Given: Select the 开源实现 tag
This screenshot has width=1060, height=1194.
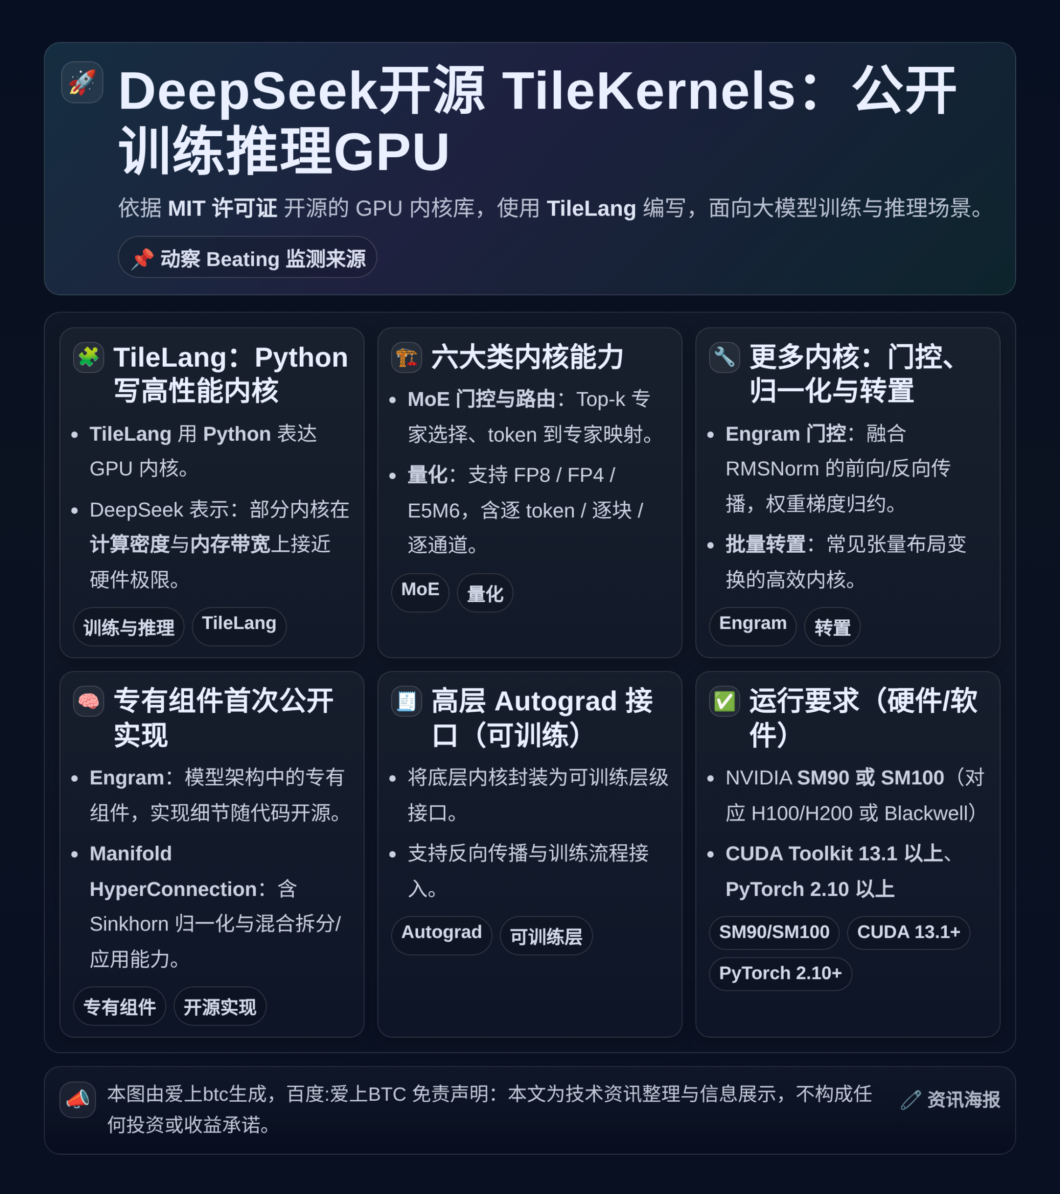Looking at the screenshot, I should 220,1006.
